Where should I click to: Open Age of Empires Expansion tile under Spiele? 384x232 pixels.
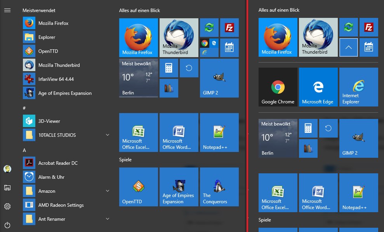(x=179, y=187)
